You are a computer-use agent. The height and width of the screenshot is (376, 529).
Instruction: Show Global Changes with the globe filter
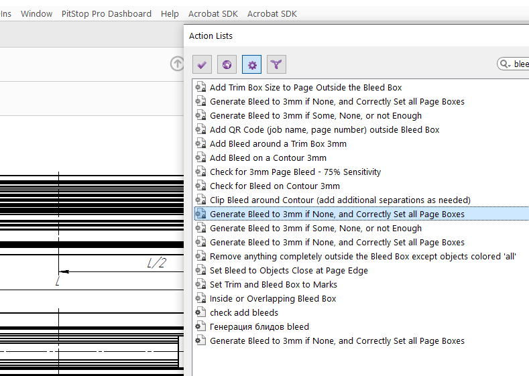point(227,64)
